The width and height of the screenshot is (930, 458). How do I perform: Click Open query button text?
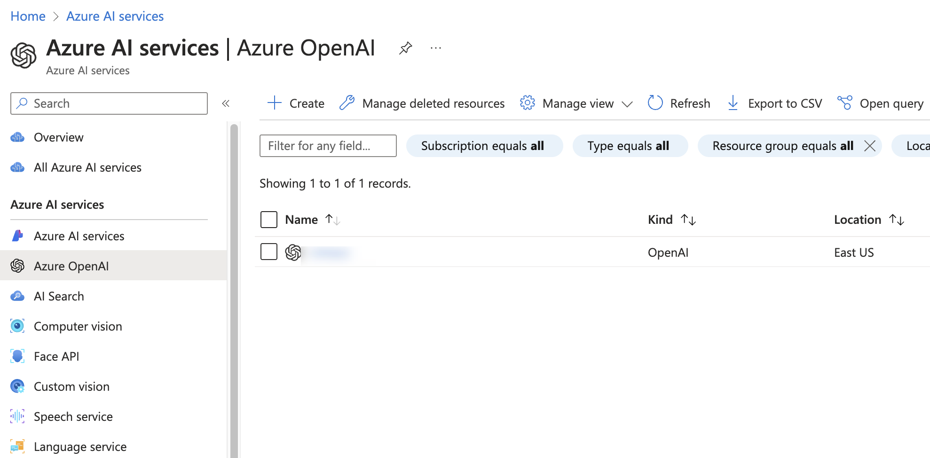pos(891,103)
